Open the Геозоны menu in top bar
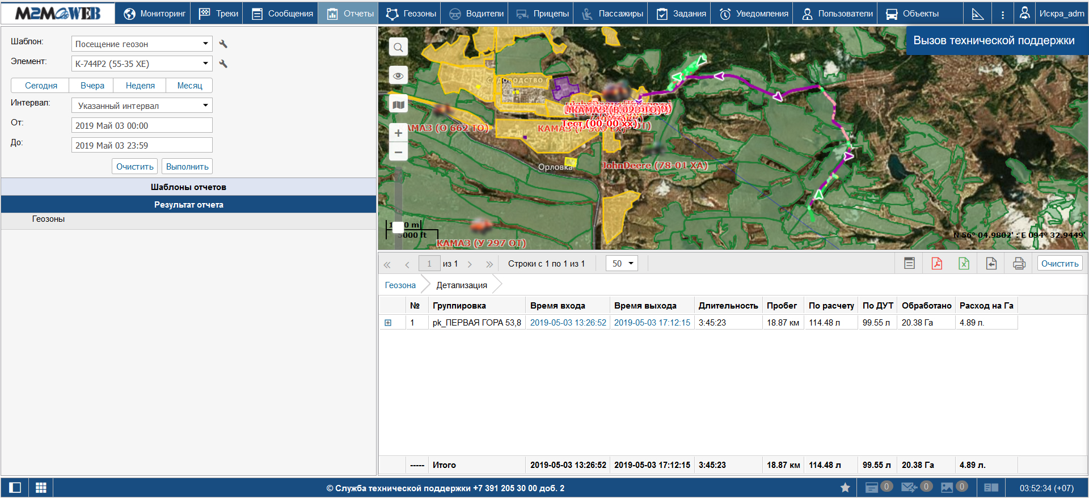This screenshot has width=1089, height=498. point(411,14)
